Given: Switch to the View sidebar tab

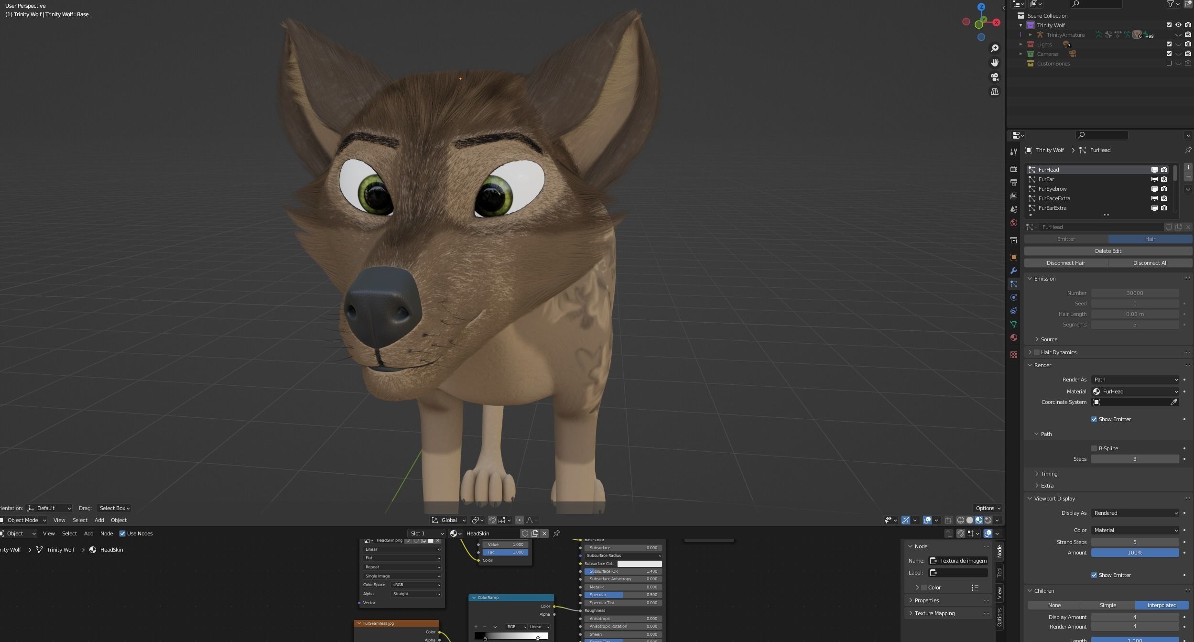Looking at the screenshot, I should 999,593.
